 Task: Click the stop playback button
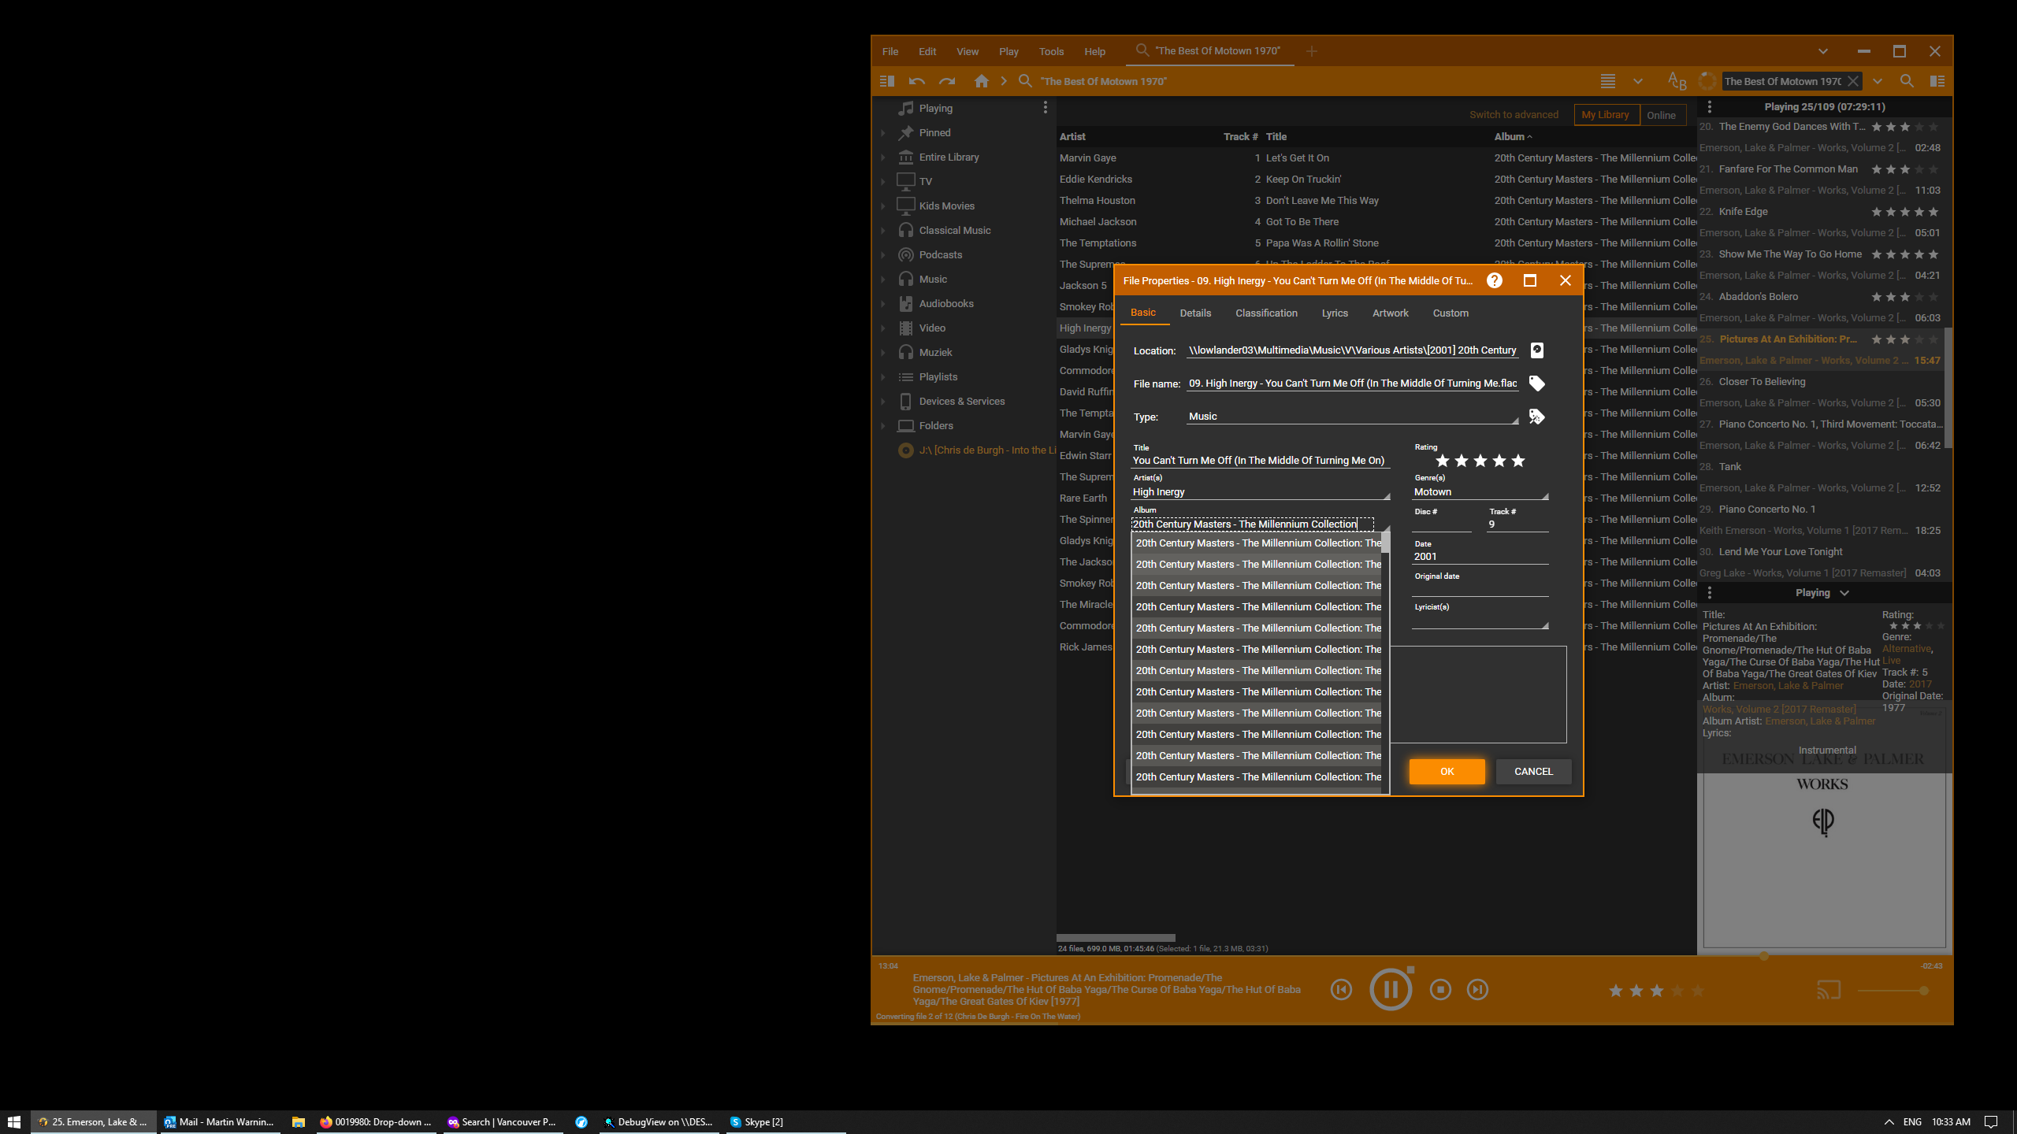pos(1440,990)
